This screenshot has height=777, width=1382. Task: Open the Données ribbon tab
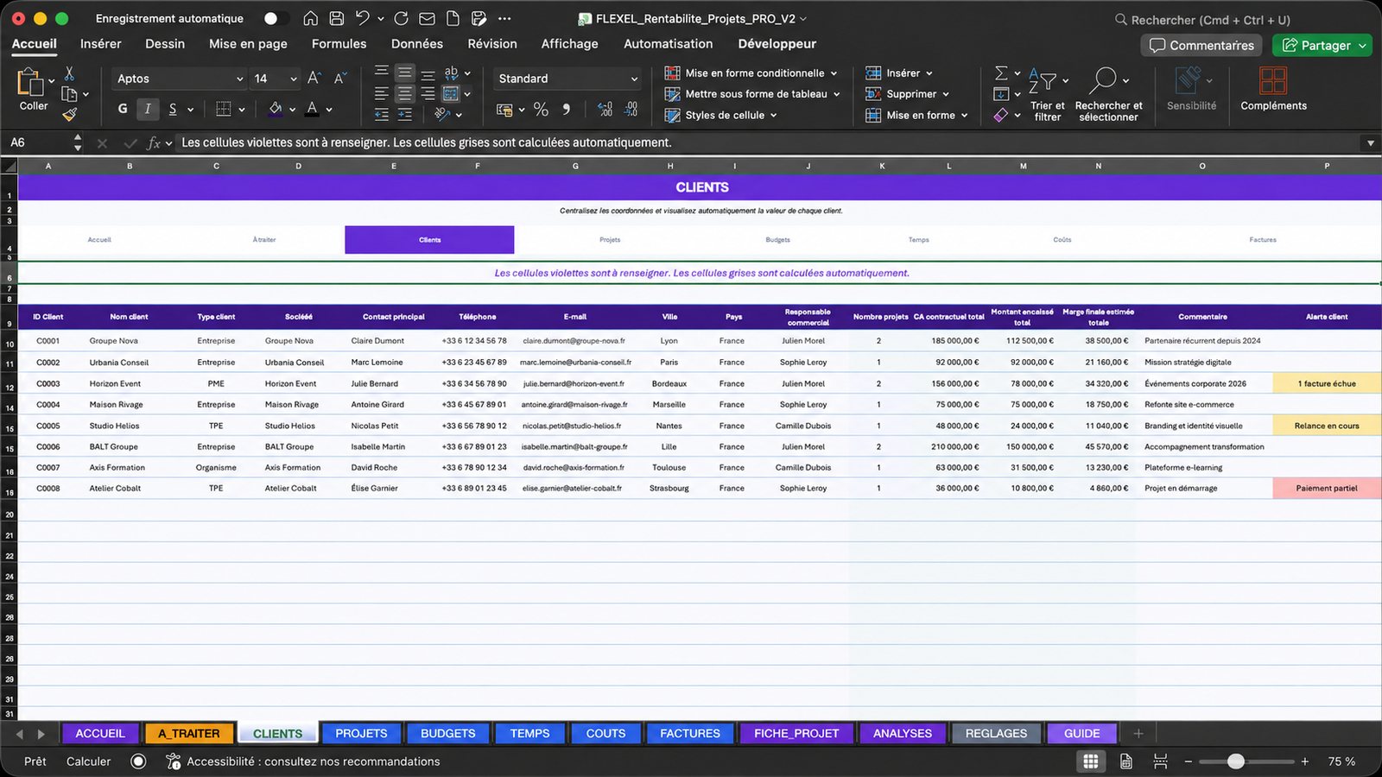coord(416,44)
